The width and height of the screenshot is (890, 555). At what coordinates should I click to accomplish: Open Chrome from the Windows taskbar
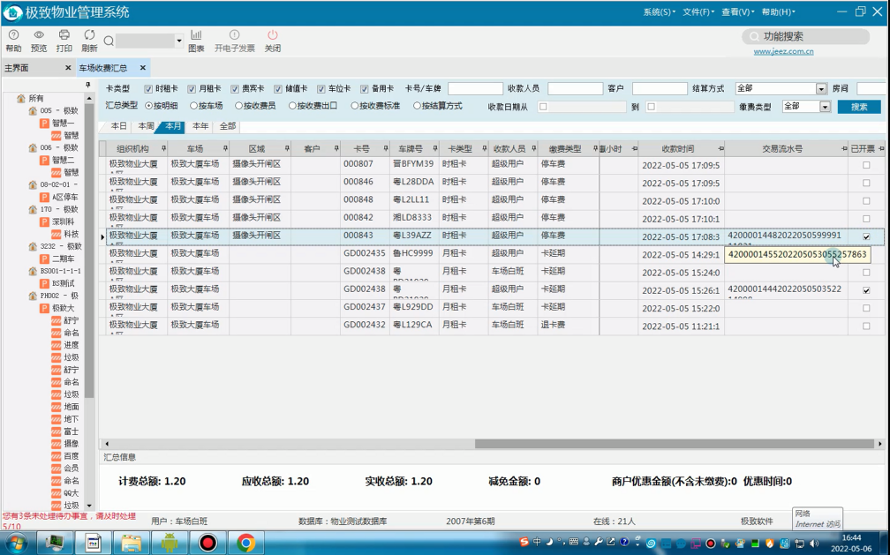tap(245, 543)
